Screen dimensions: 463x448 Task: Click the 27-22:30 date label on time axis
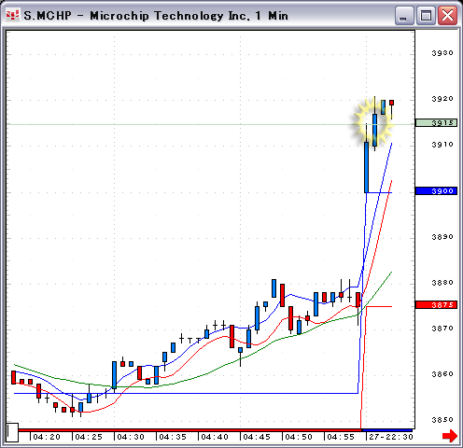[x=391, y=437]
